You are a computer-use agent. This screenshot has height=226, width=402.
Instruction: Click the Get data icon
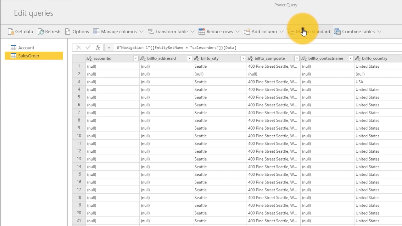[11, 31]
